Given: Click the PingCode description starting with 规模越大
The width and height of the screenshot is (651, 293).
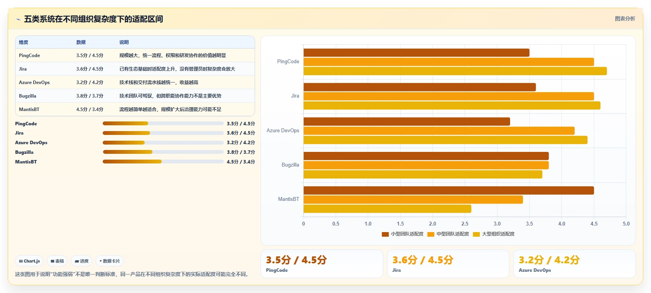Looking at the screenshot, I should coord(172,56).
